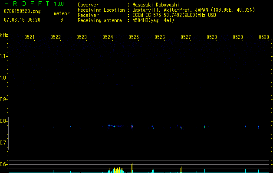Click the 0528 time marker
273x173 pixels.
pos(212,37)
